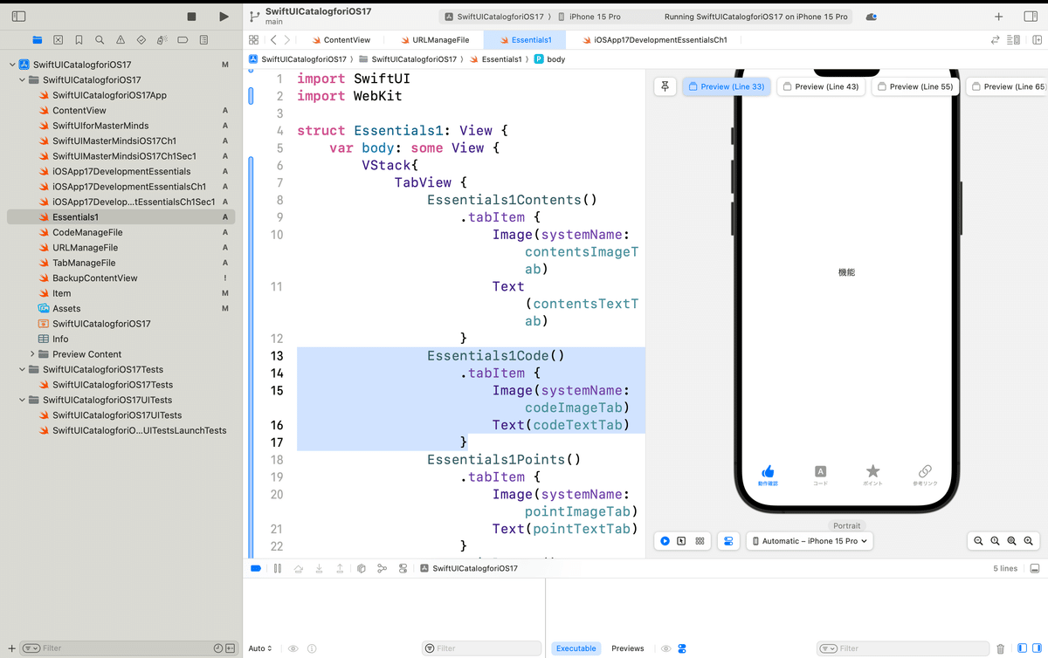The image size is (1048, 658).
Task: Switch to the URLManageFile tab
Action: coord(434,40)
